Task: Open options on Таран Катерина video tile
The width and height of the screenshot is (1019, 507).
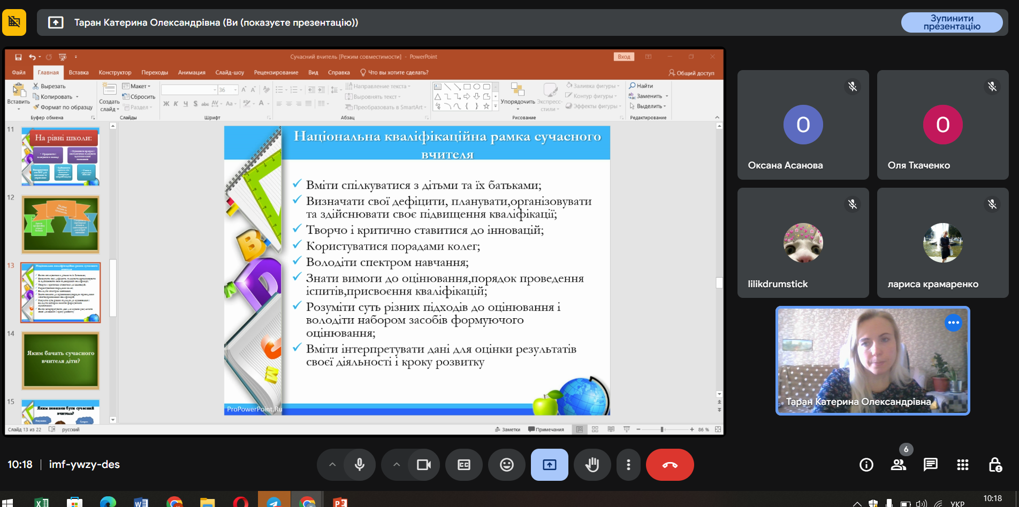Action: 953,322
